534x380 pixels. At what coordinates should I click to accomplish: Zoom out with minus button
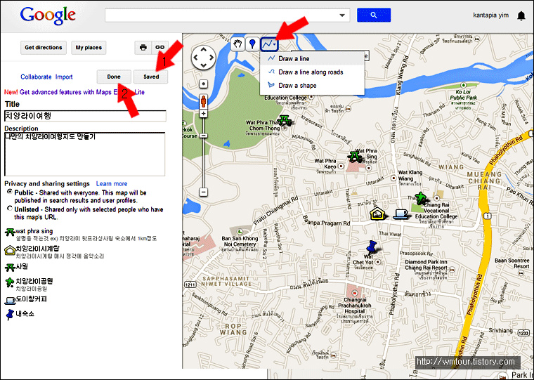click(203, 192)
